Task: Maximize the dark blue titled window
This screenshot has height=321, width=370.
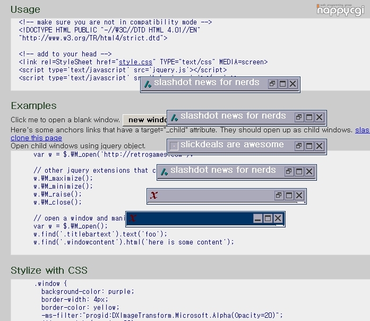Action: point(268,218)
